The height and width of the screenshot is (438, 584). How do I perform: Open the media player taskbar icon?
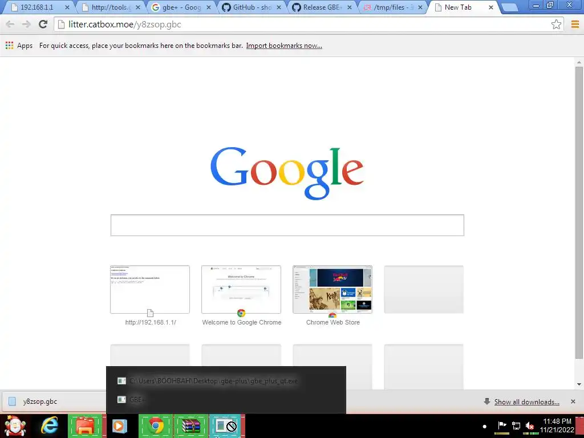pyautogui.click(x=120, y=425)
